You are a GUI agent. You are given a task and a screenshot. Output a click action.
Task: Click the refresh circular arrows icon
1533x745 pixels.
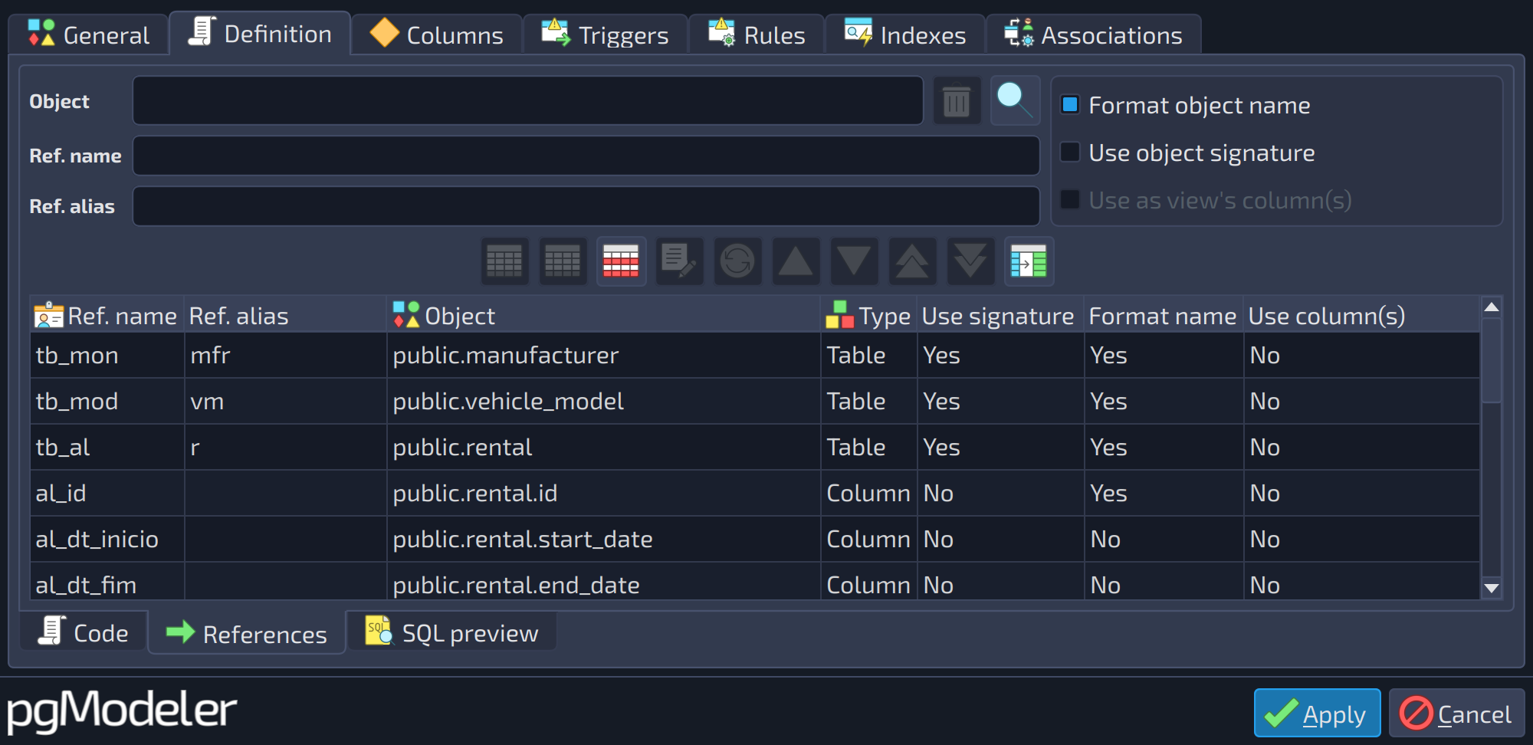tap(737, 261)
